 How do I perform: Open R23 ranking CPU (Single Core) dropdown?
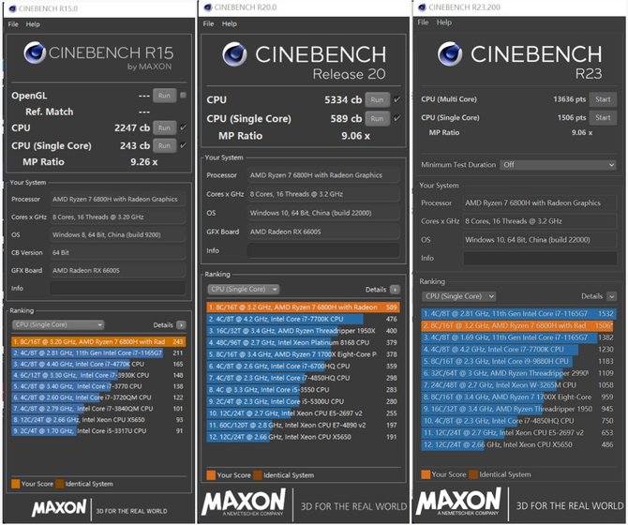point(459,296)
